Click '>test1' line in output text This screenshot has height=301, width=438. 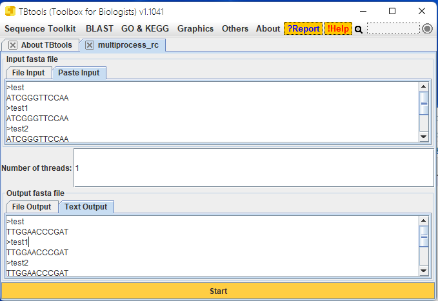tap(17, 242)
